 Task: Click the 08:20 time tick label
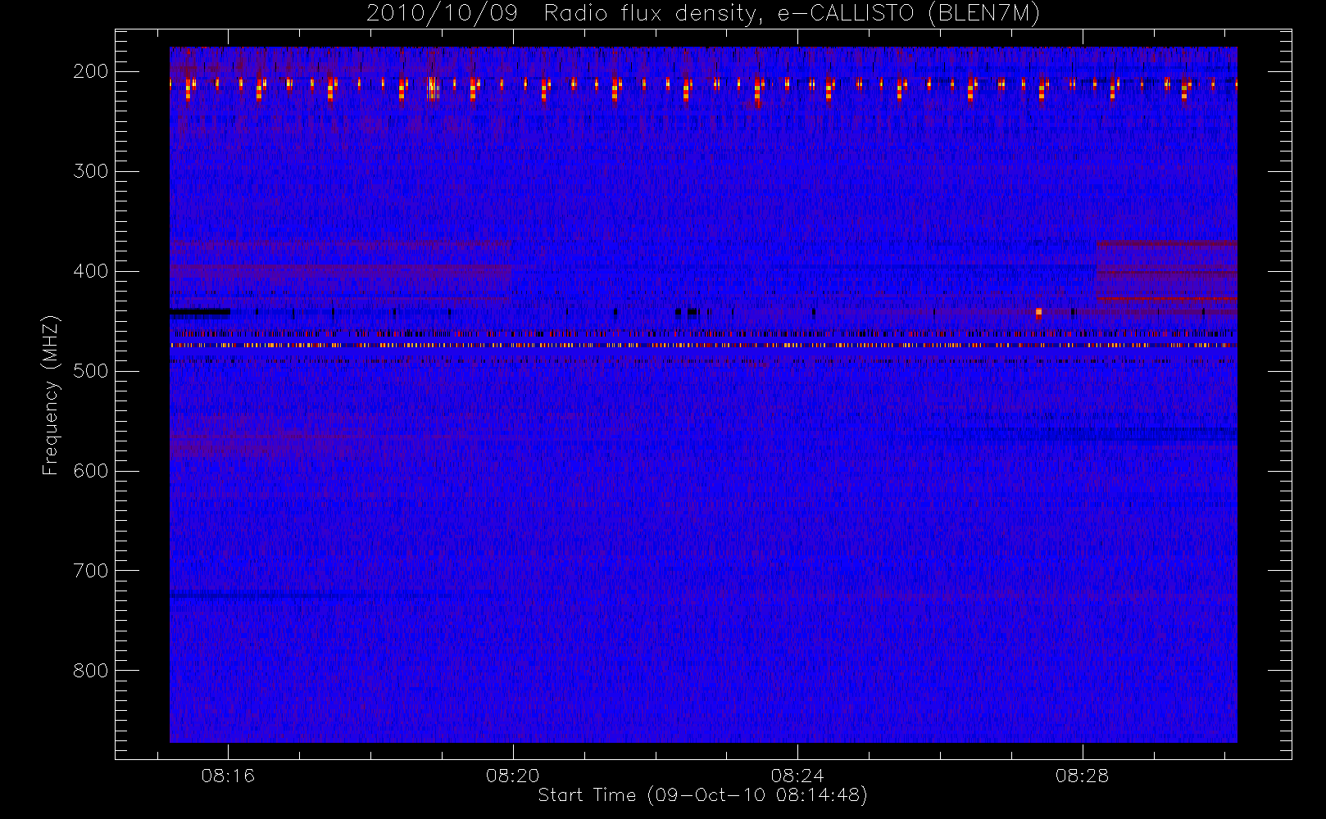[x=513, y=776]
